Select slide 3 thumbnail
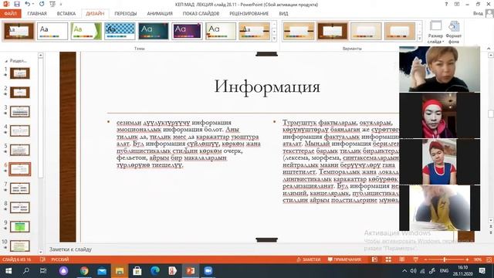Viewport: 494px width, 278px height. [20, 111]
